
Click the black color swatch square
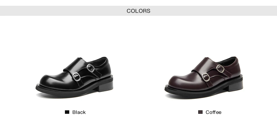[67, 112]
